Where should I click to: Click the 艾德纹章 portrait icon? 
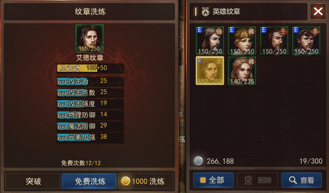click(89, 38)
